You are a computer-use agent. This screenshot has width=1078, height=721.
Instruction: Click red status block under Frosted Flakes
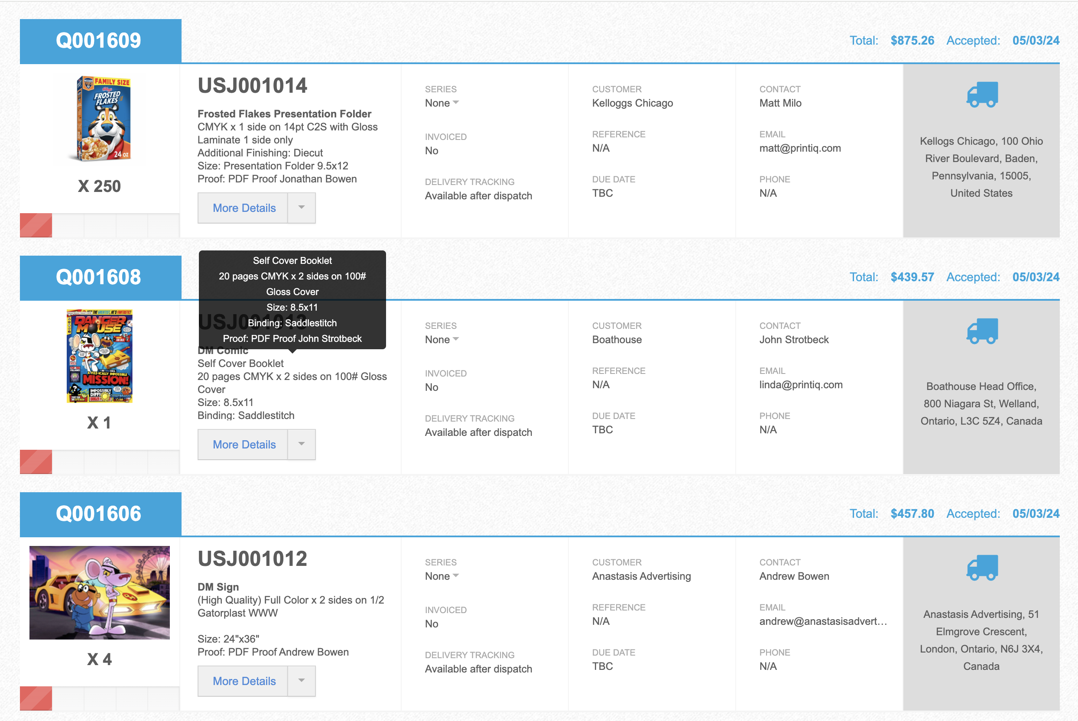click(x=36, y=225)
